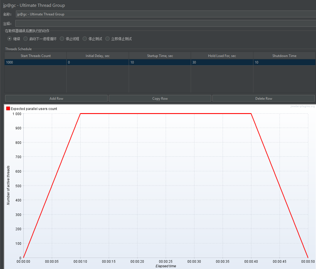Click the 00:00:25 time axis tick
316x269 pixels.
click(166, 261)
